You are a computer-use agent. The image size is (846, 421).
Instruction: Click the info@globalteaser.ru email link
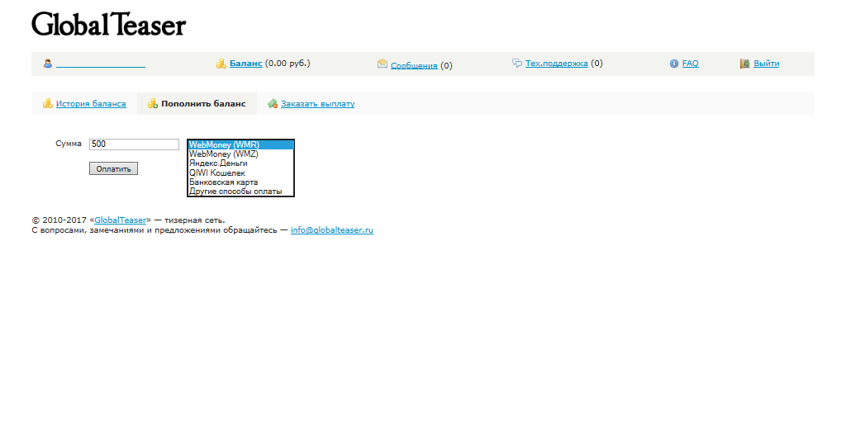[x=332, y=230]
